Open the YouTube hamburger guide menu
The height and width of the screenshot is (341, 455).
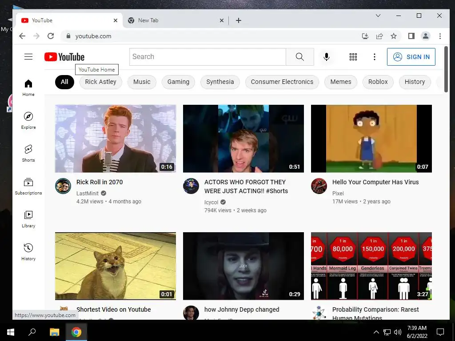click(x=28, y=56)
